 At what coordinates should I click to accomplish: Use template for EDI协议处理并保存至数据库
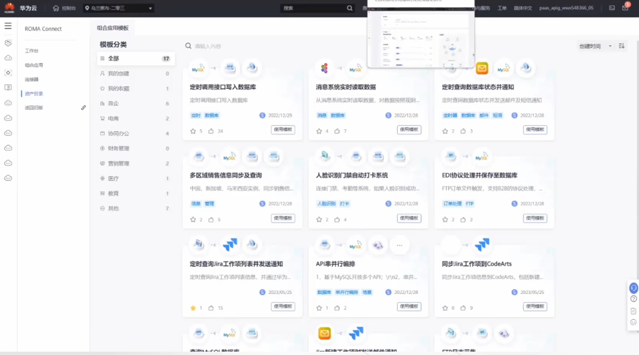click(535, 218)
